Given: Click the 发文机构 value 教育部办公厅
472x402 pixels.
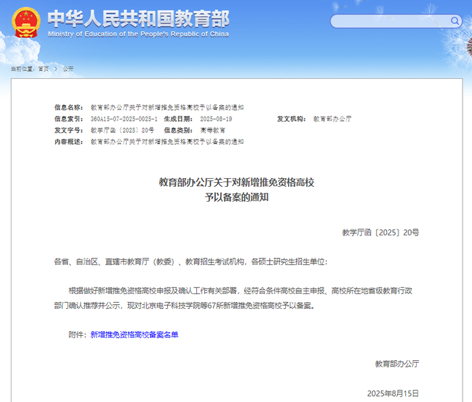Looking at the screenshot, I should (x=332, y=119).
